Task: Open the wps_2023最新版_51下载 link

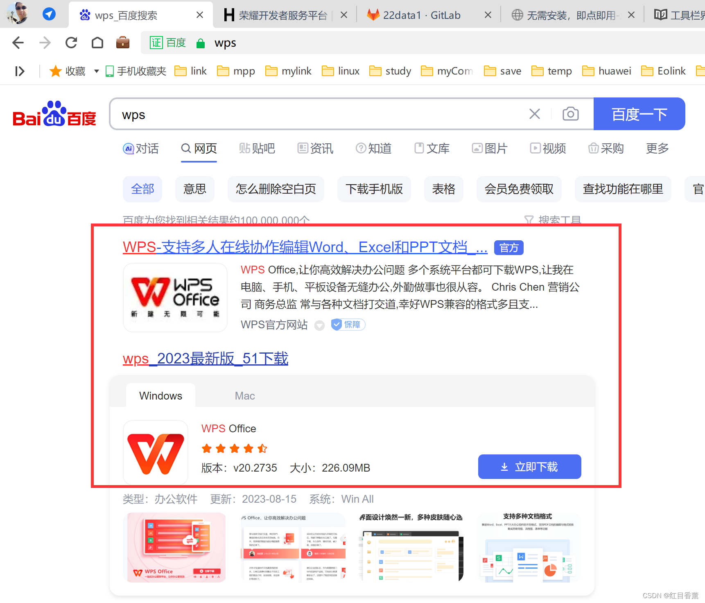Action: tap(206, 359)
